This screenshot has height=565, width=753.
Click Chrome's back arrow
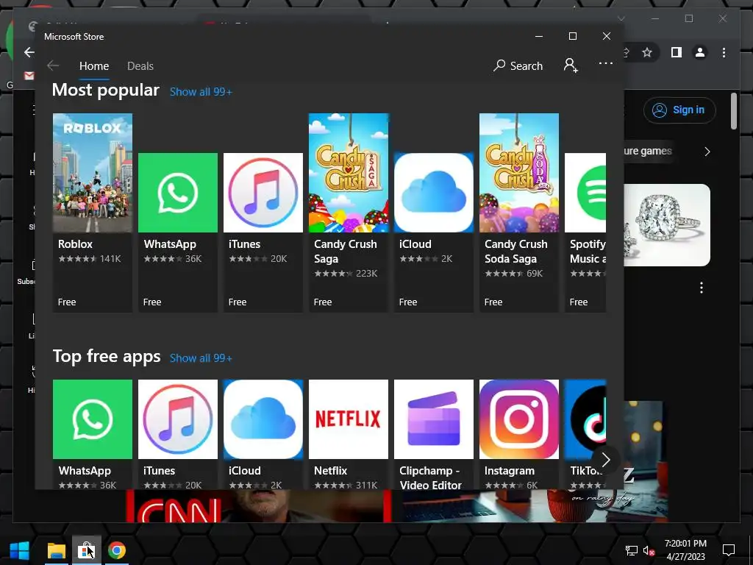click(29, 52)
